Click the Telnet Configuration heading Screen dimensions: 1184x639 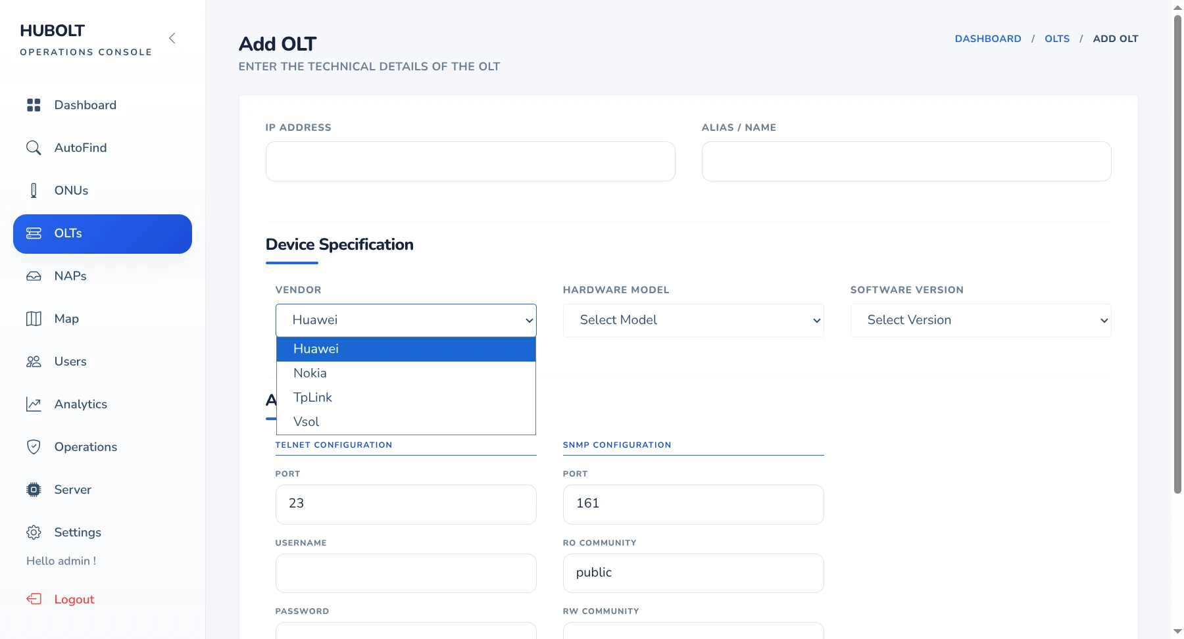[x=333, y=445]
